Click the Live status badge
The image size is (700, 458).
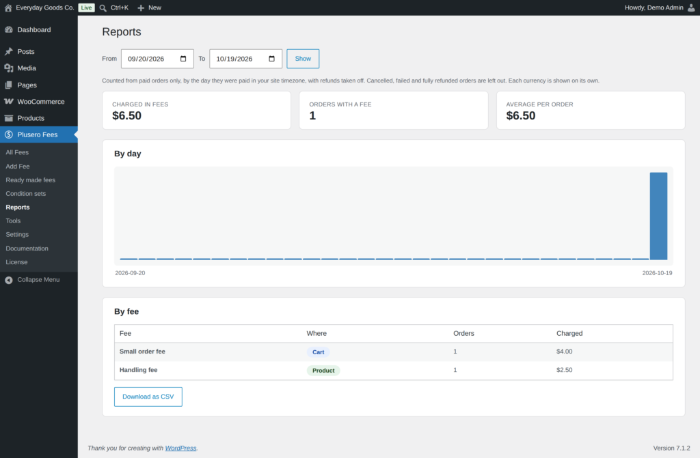(87, 8)
